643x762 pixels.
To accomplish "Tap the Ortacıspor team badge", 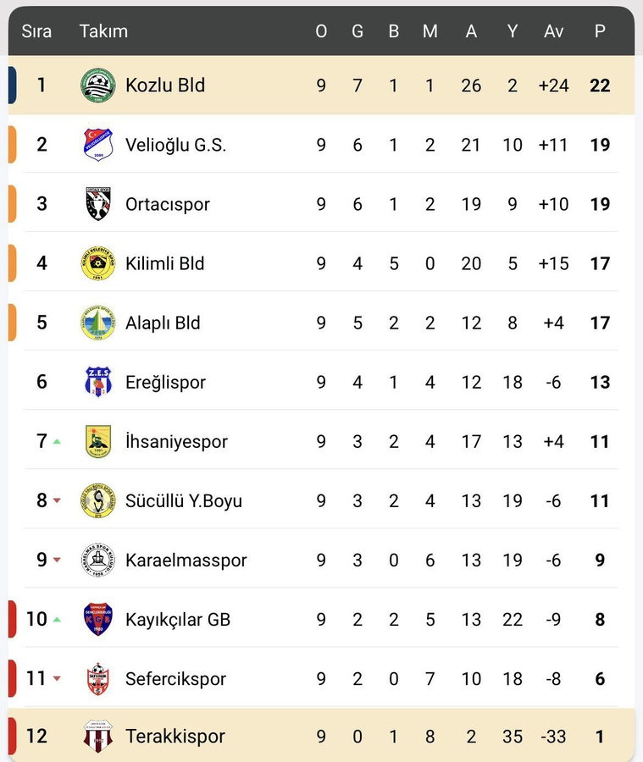I will pos(97,204).
